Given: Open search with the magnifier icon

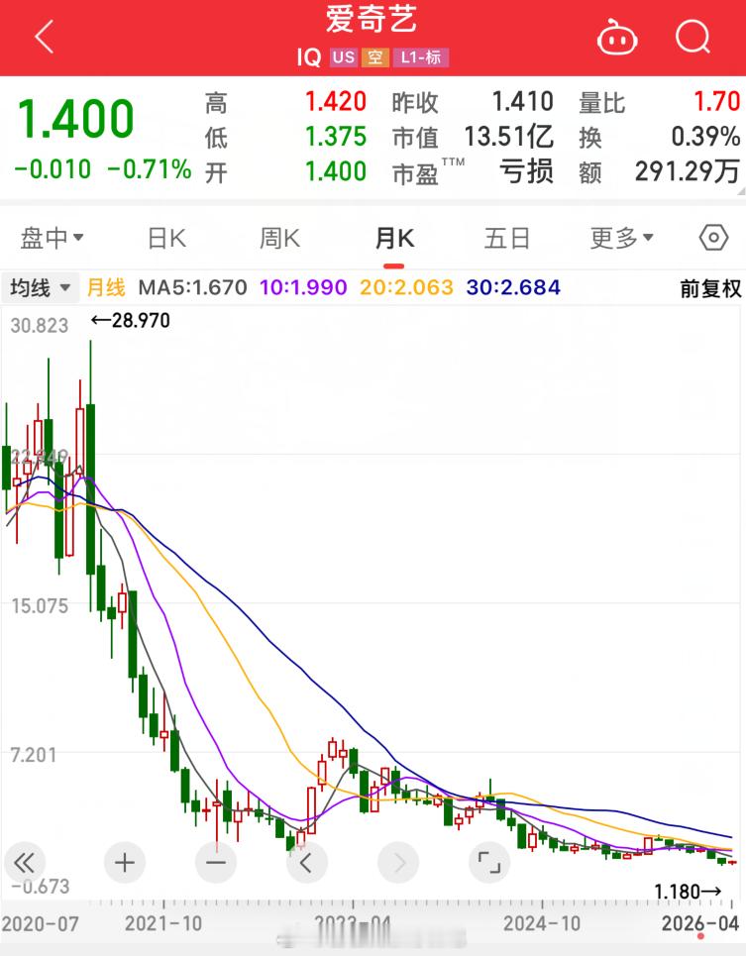Looking at the screenshot, I should 693,37.
